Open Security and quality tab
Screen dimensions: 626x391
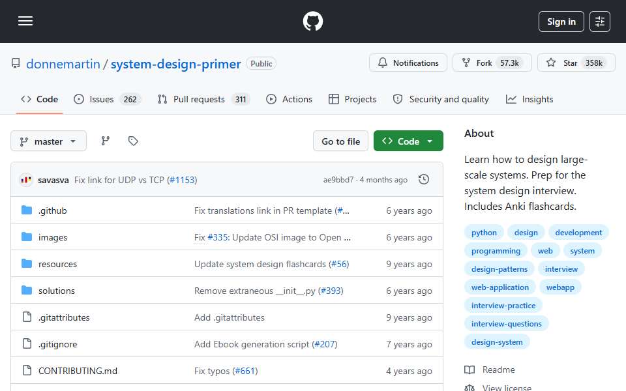tap(441, 99)
